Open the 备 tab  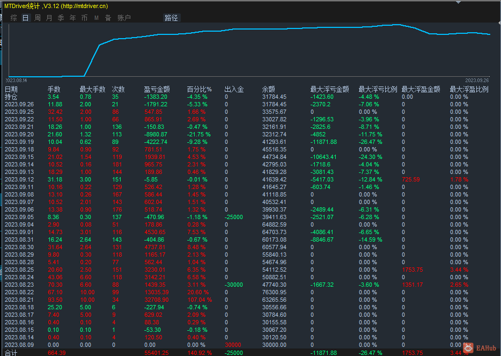click(108, 18)
